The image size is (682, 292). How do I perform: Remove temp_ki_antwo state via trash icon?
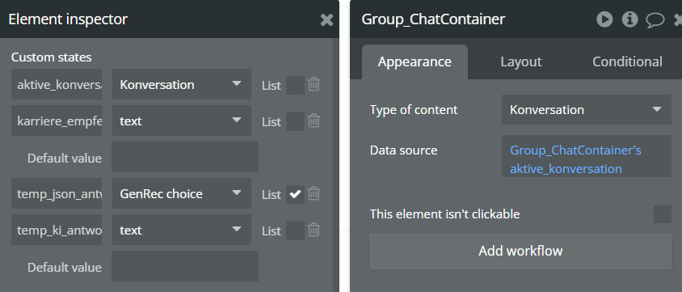click(314, 230)
